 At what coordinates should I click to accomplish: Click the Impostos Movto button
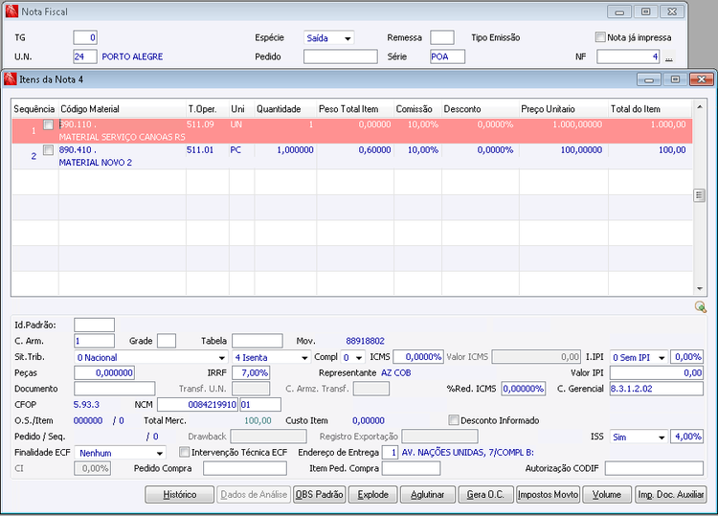pyautogui.click(x=548, y=495)
